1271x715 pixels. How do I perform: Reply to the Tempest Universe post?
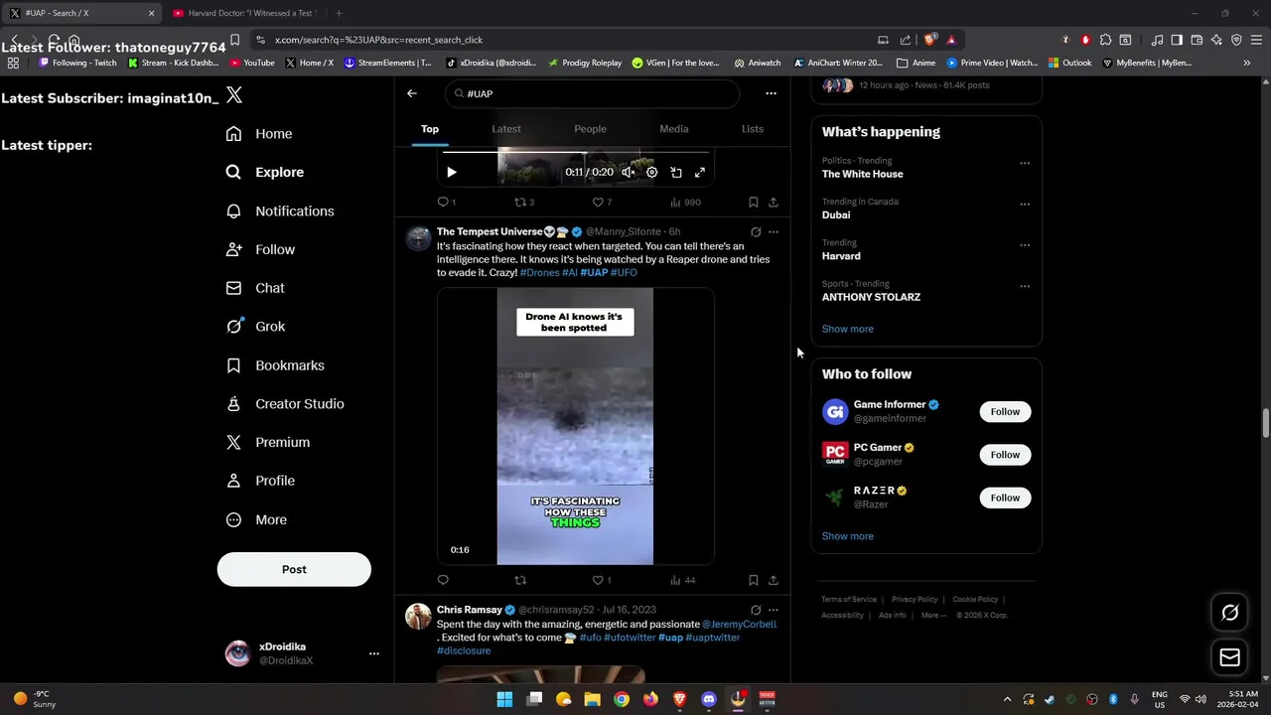tap(443, 580)
